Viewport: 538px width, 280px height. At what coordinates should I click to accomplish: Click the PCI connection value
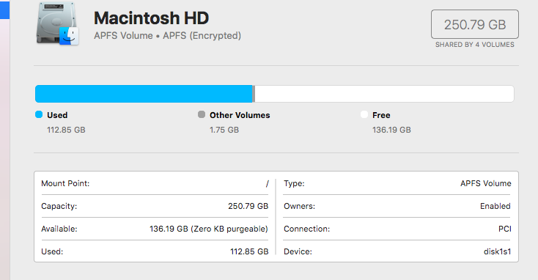coord(505,229)
